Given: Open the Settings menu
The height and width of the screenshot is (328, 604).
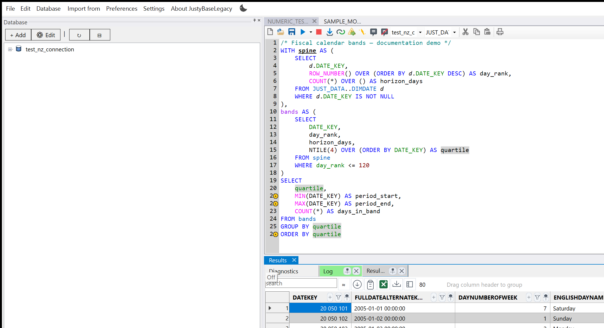Looking at the screenshot, I should [154, 8].
